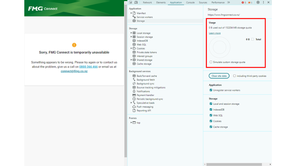
Task: Click the connect@fmg.co.nz email link
Action: tap(74, 71)
